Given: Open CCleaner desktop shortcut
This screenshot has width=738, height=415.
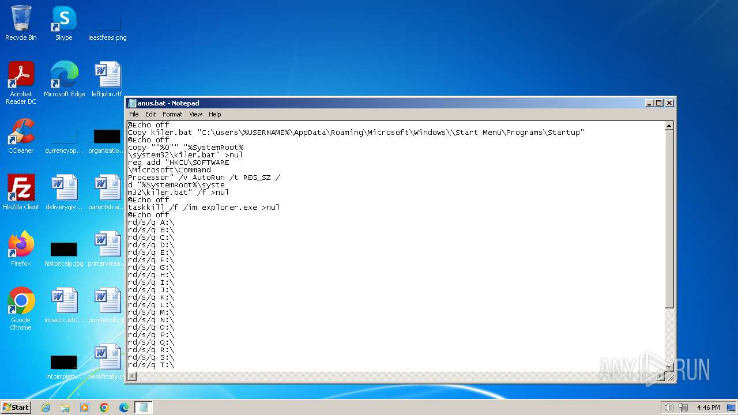Looking at the screenshot, I should [21, 136].
